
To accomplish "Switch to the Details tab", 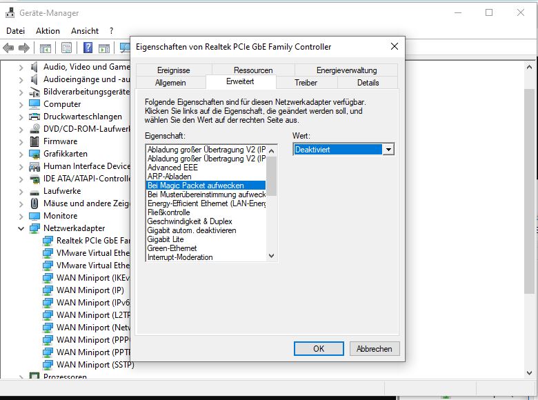I will (x=368, y=83).
